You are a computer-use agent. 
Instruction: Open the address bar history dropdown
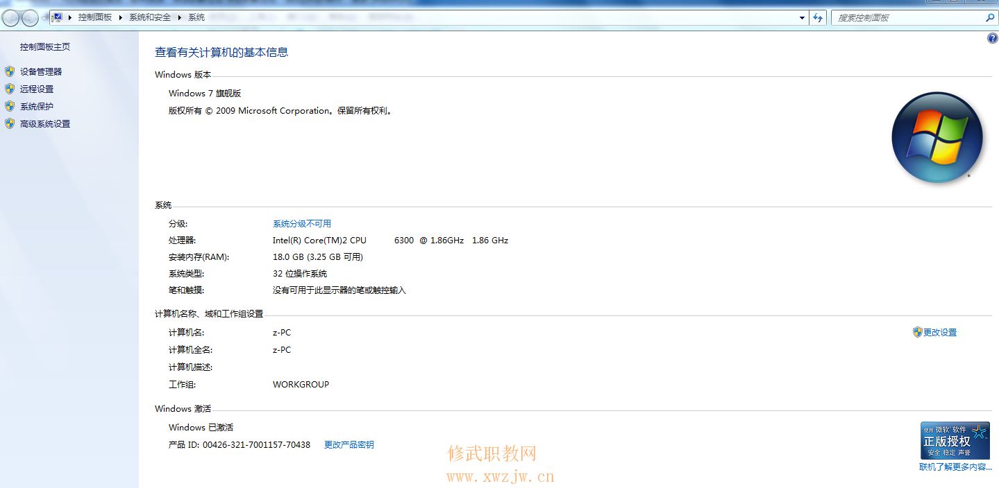coord(802,18)
